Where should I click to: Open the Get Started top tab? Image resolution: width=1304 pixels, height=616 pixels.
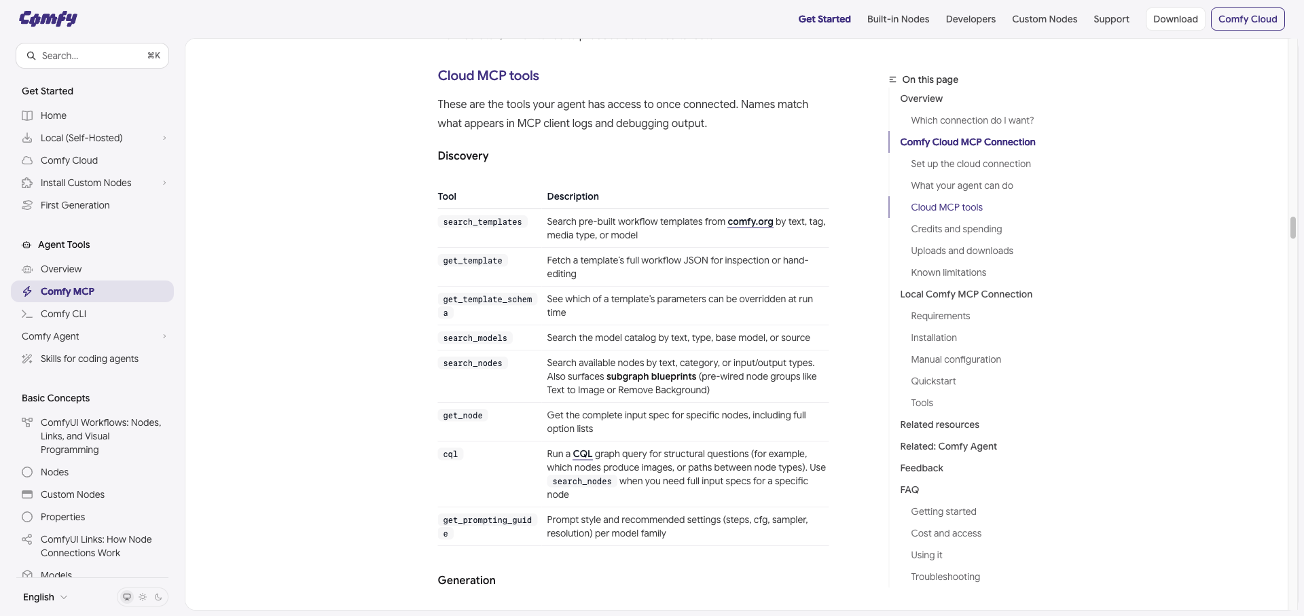coord(825,19)
